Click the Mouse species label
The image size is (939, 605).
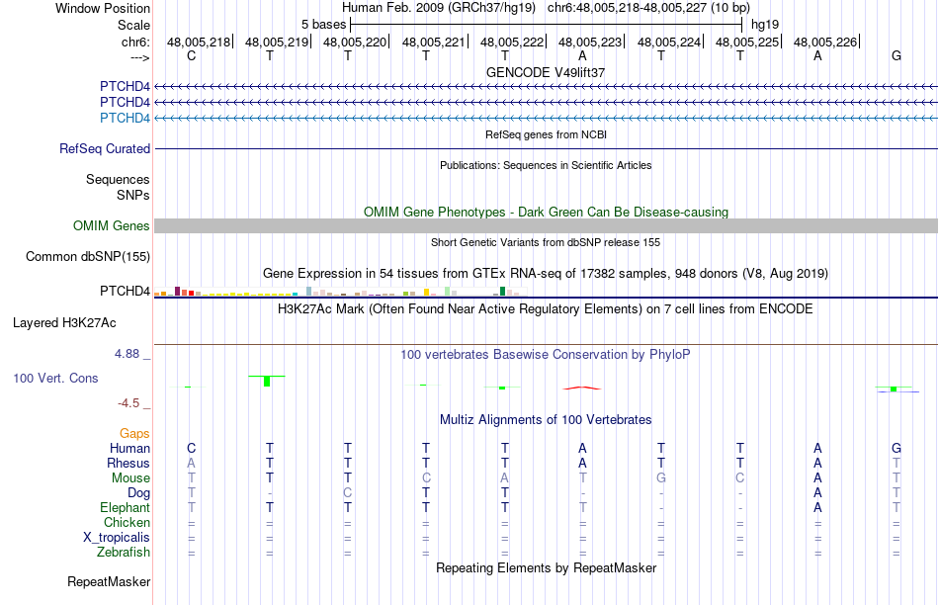(x=130, y=478)
